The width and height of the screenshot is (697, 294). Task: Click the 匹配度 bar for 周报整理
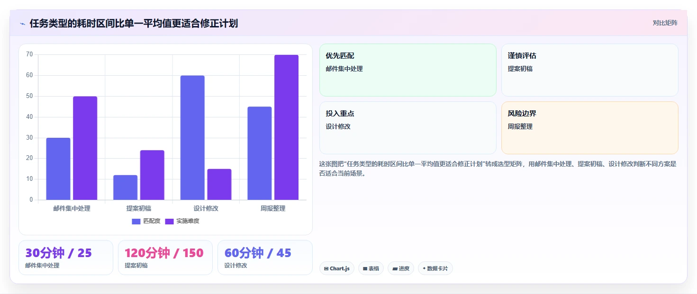tap(260, 153)
